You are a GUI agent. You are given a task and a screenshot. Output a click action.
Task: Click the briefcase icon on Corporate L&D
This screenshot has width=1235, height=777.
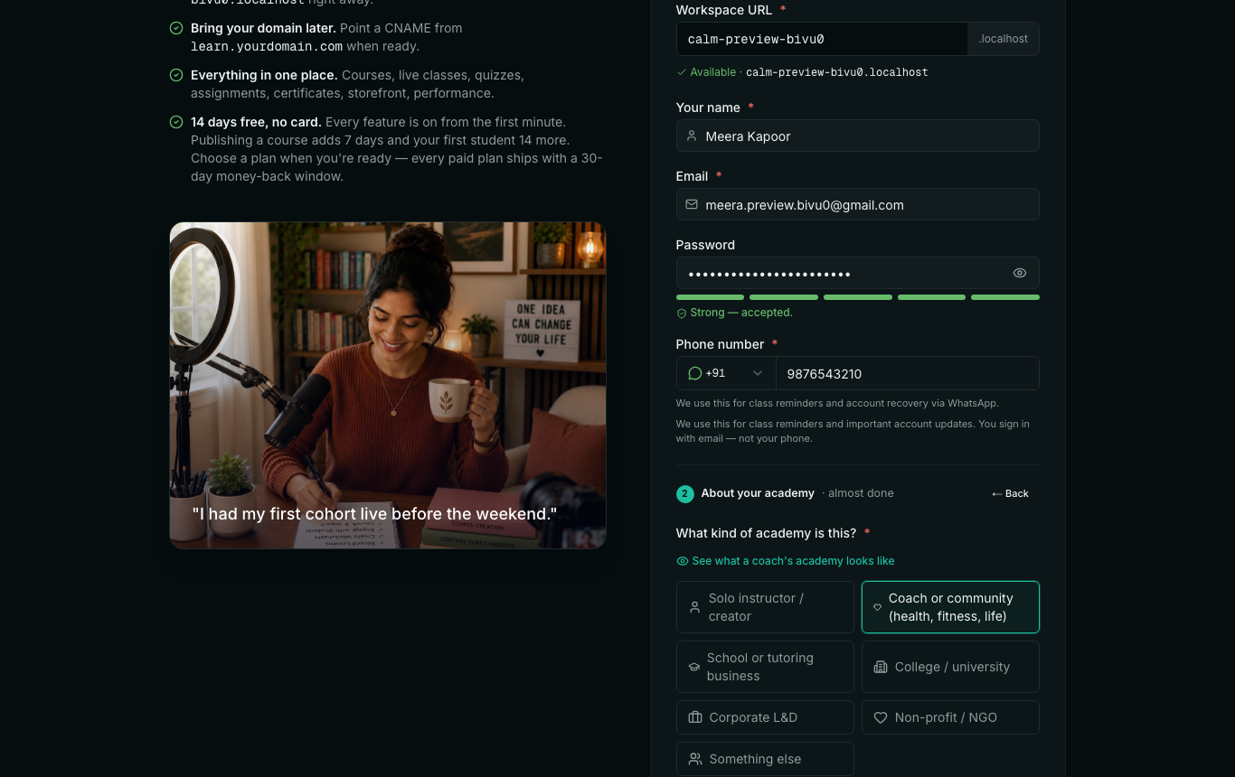pos(695,717)
